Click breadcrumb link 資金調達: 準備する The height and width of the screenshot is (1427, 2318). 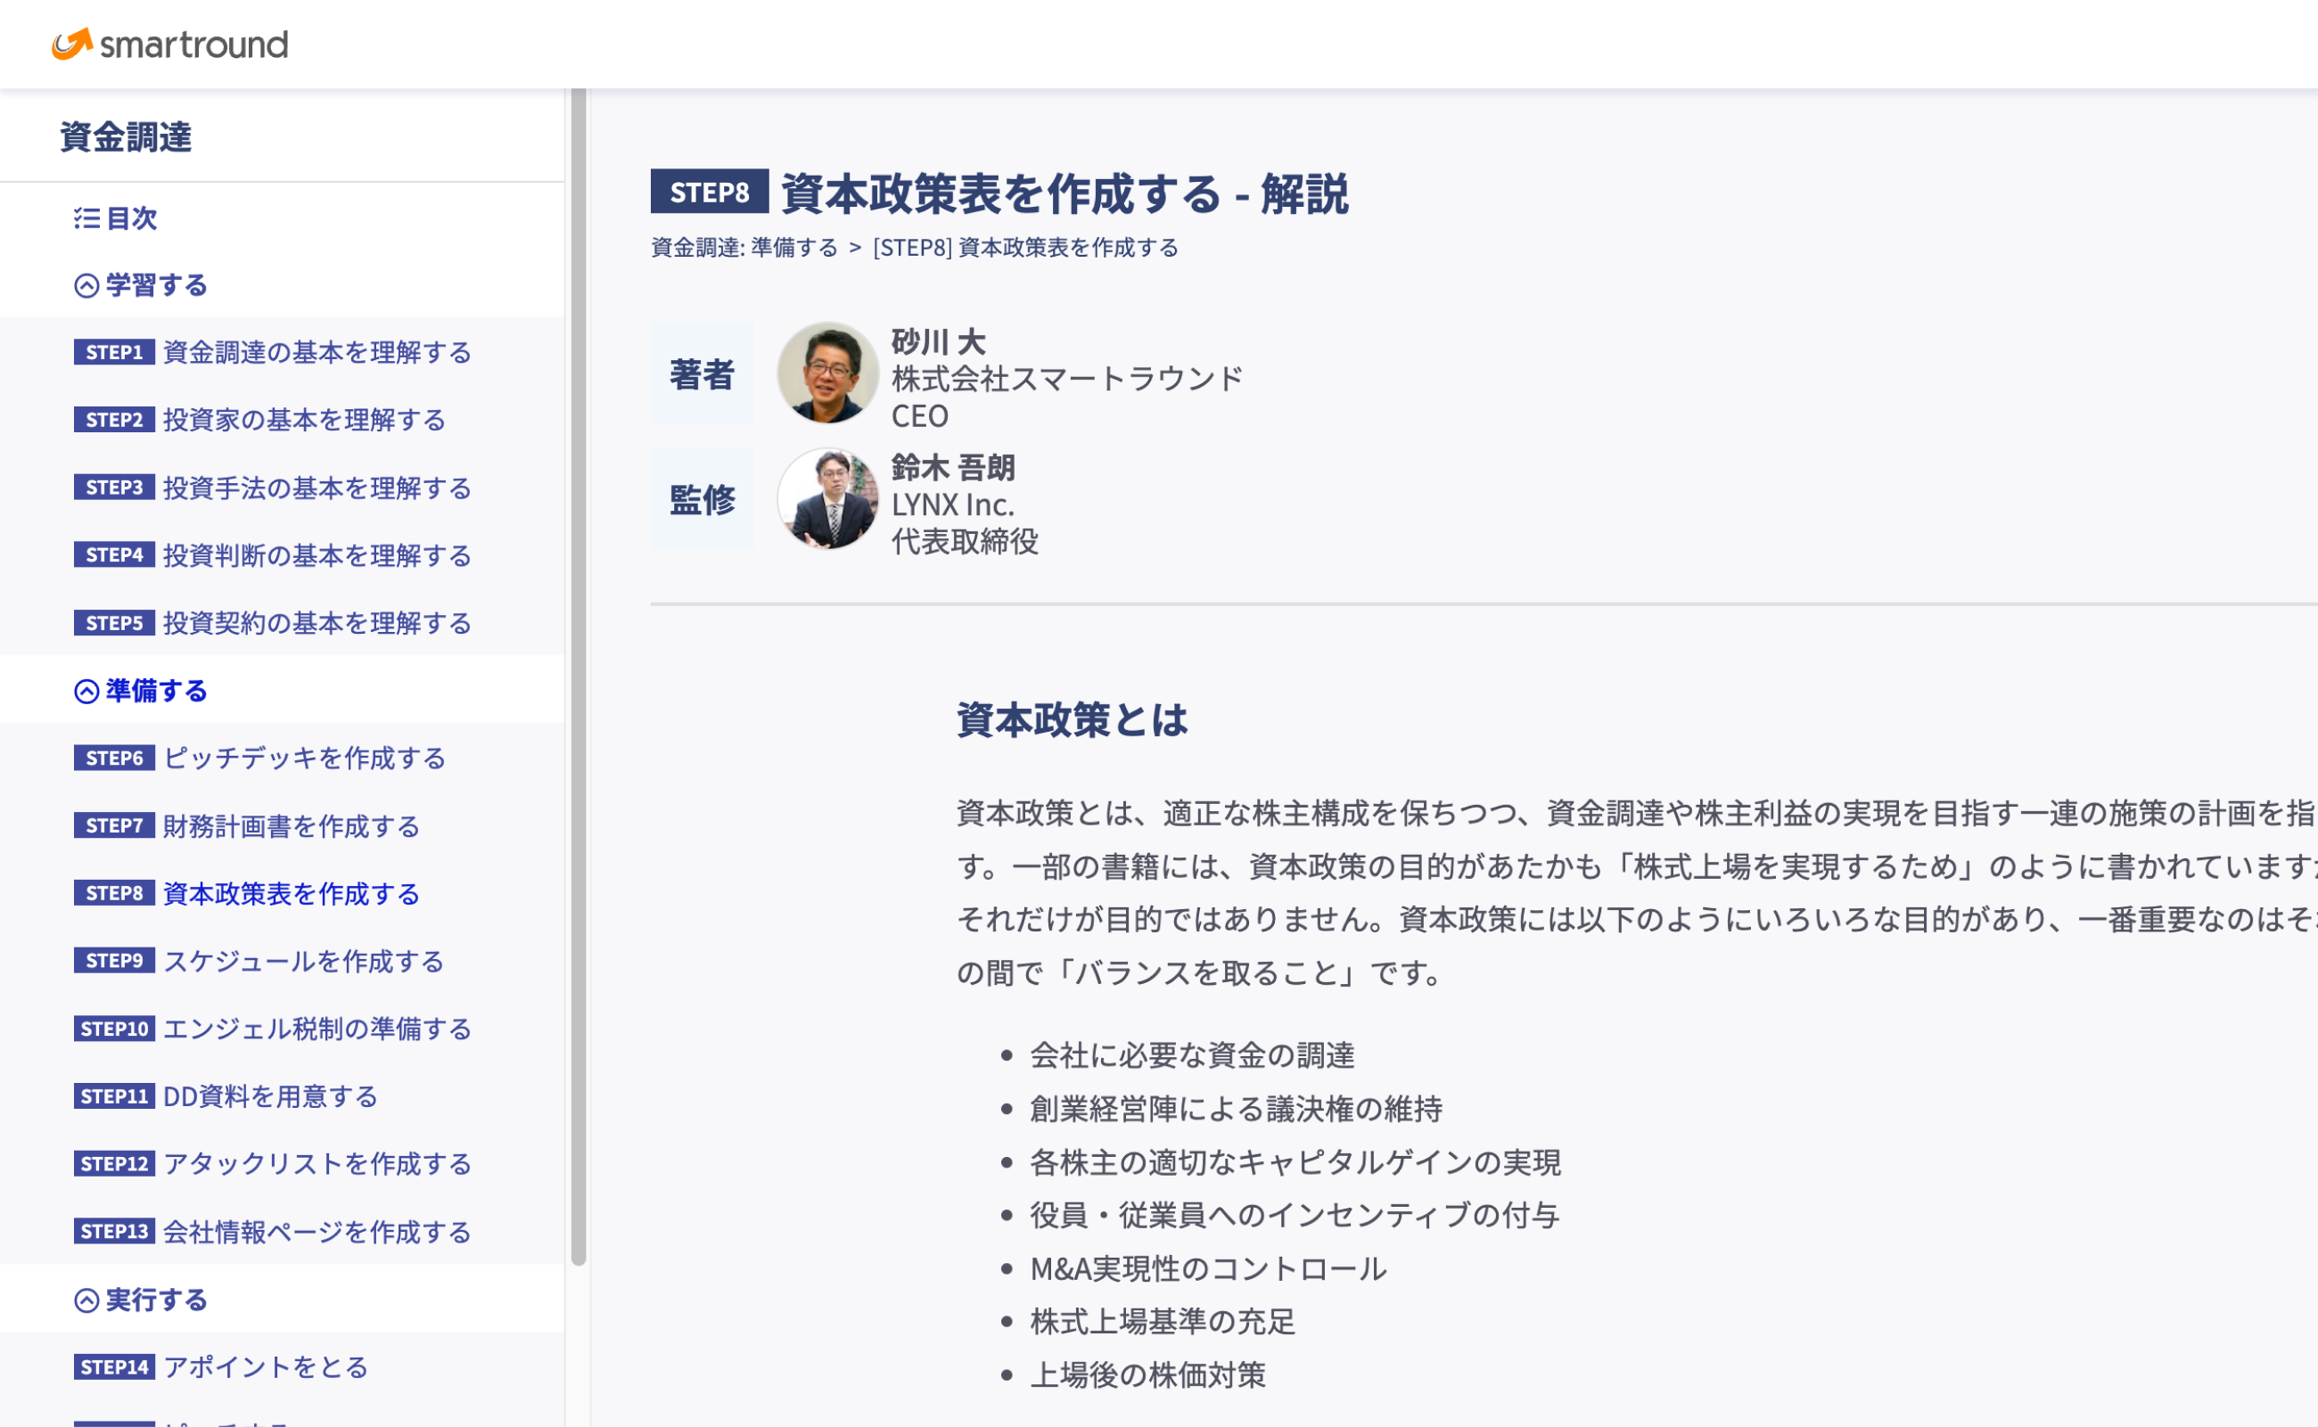[x=744, y=248]
